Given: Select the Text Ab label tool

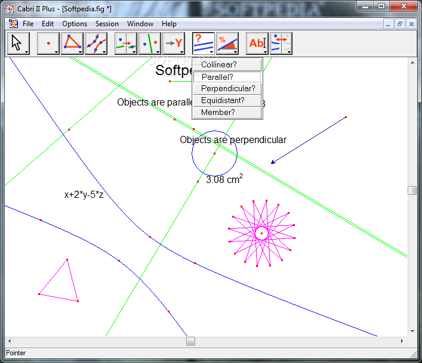Looking at the screenshot, I should click(257, 44).
